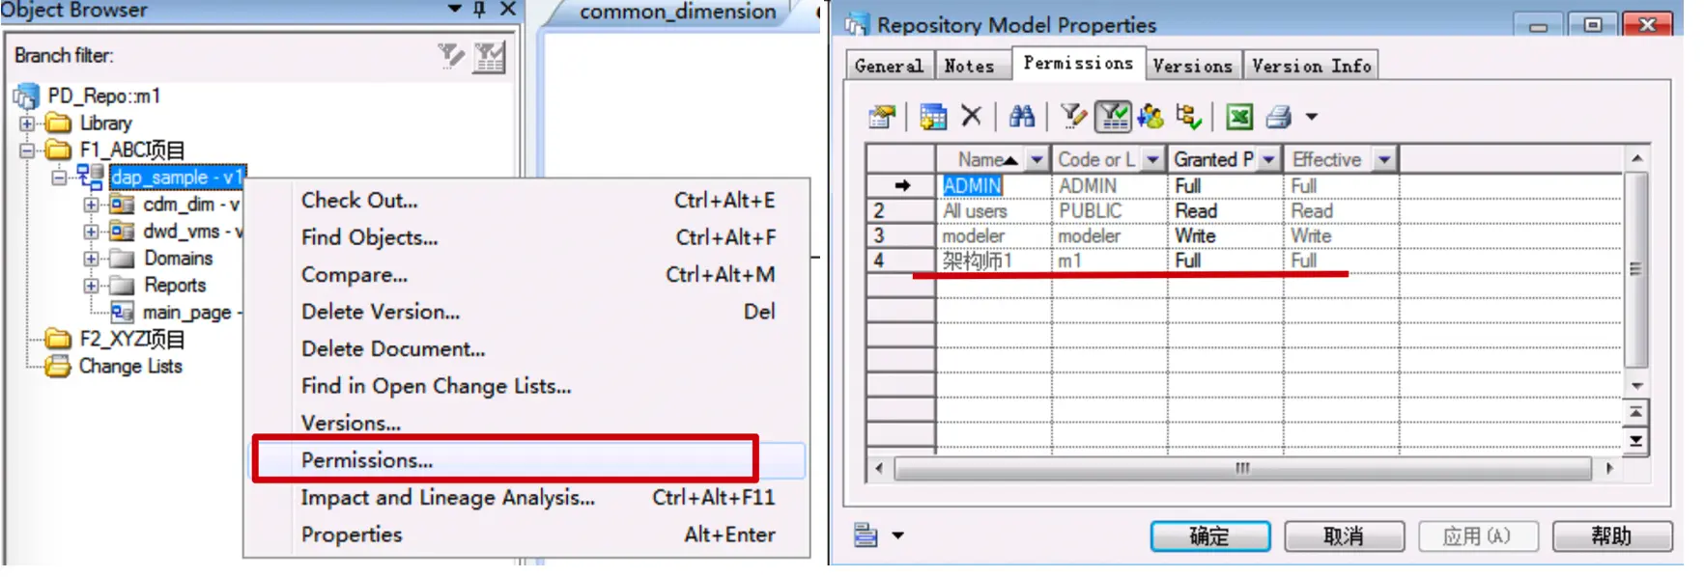
Task: Open Impact and Lineage Analysis... entry
Action: click(x=528, y=498)
